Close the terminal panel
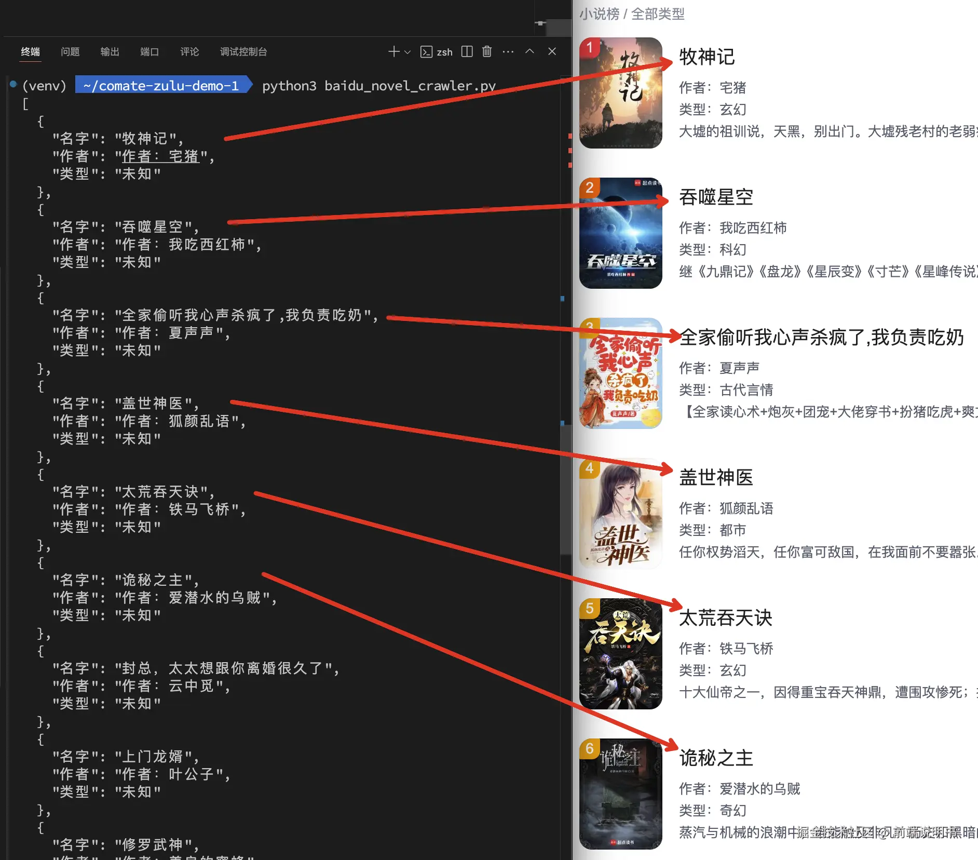978x860 pixels. [552, 51]
